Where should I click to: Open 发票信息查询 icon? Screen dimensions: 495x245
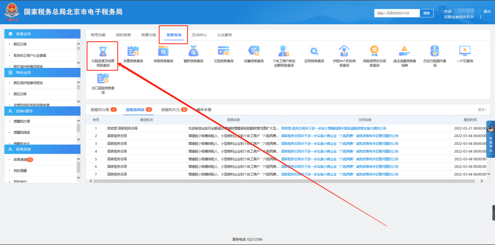(133, 51)
